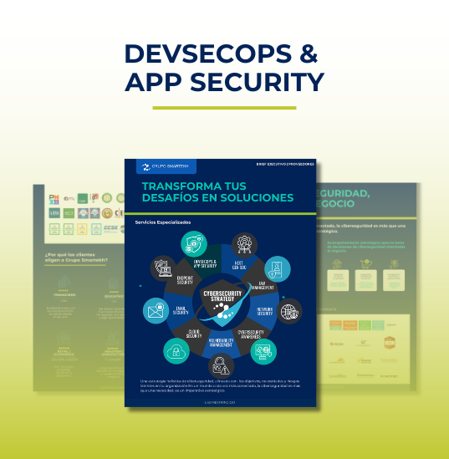Click the orange hexagon badge on right page

390,343
